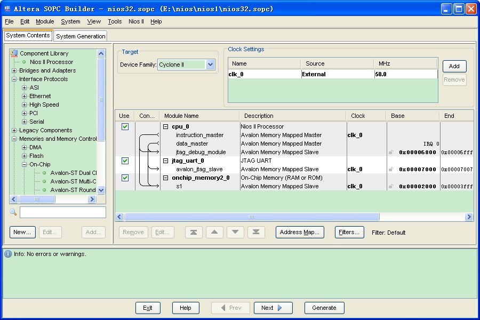Click the Avalon-ST Multi-C component icon
This screenshot has width=480, height=320.
click(x=44, y=181)
